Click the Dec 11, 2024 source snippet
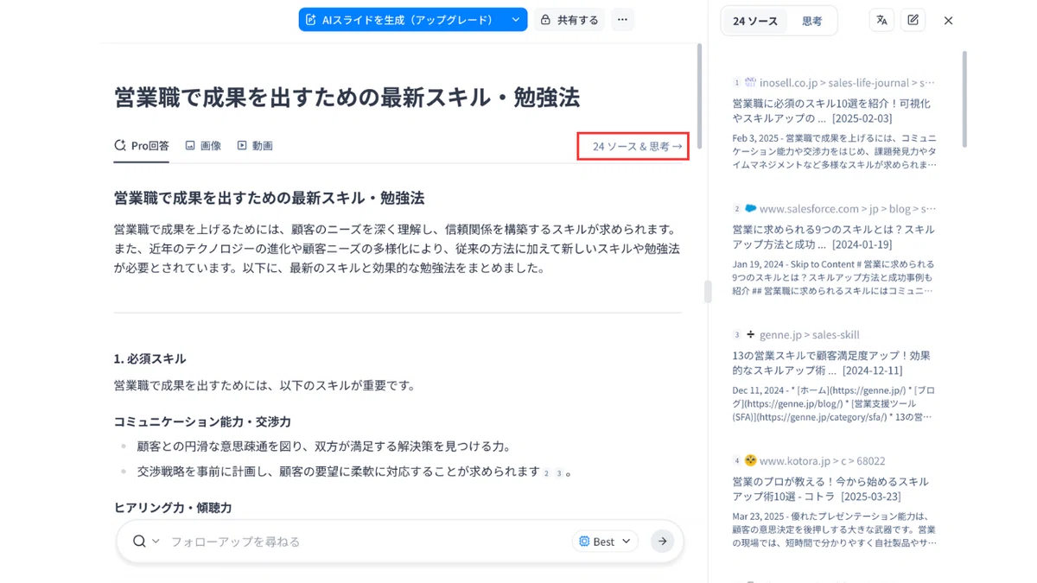 coord(834,403)
